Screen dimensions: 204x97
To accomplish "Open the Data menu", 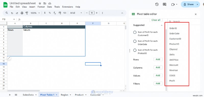I will click(49, 7).
